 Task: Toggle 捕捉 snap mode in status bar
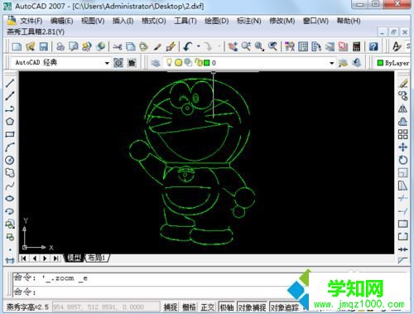point(171,307)
